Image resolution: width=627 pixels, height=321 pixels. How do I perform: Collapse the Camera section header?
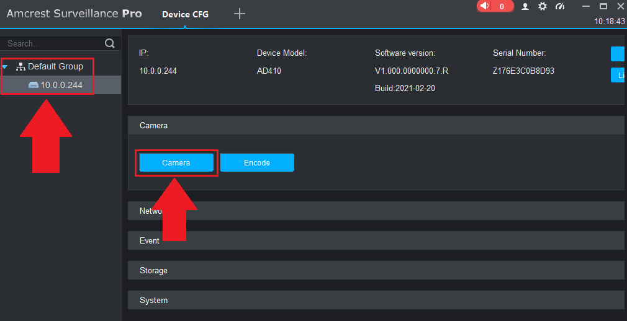click(375, 125)
